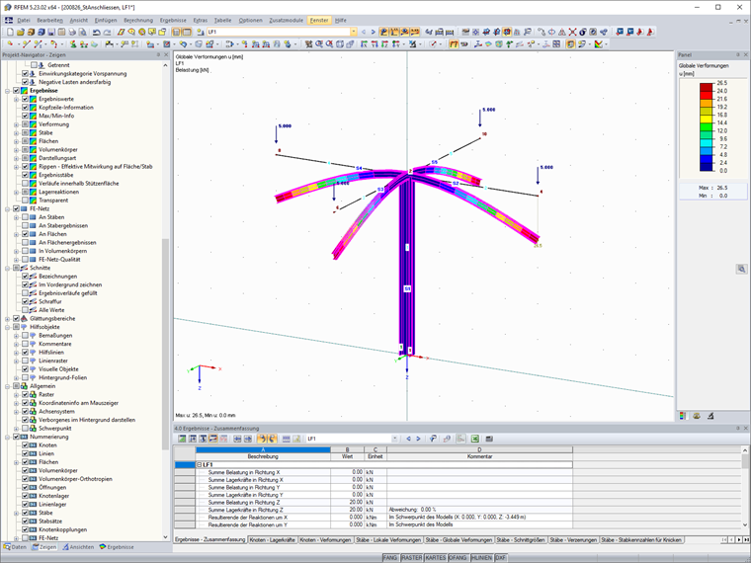Click the Undo arrow in the toolbar

point(96,32)
